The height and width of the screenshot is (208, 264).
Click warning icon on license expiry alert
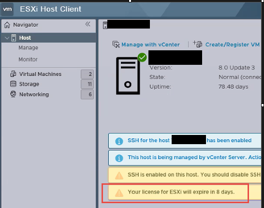tap(119, 193)
